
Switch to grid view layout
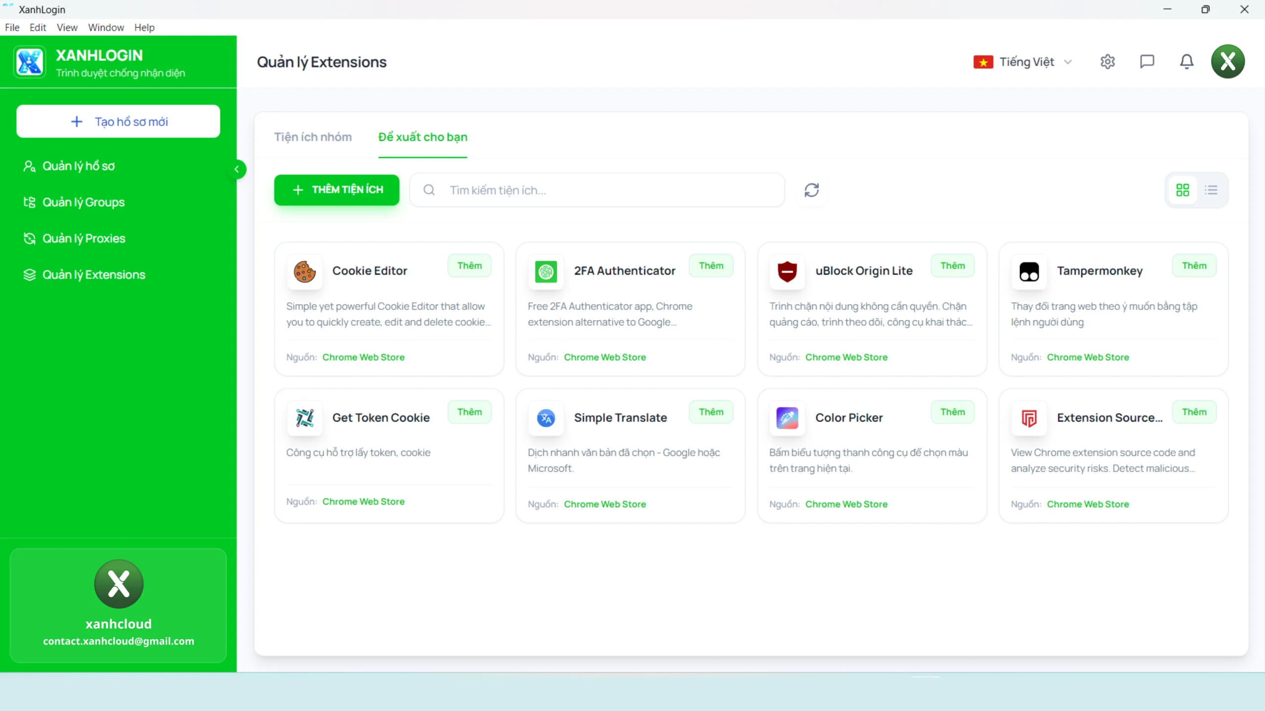coord(1182,190)
